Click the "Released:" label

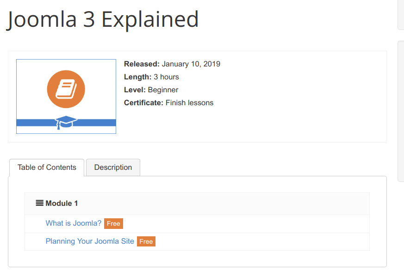[142, 64]
